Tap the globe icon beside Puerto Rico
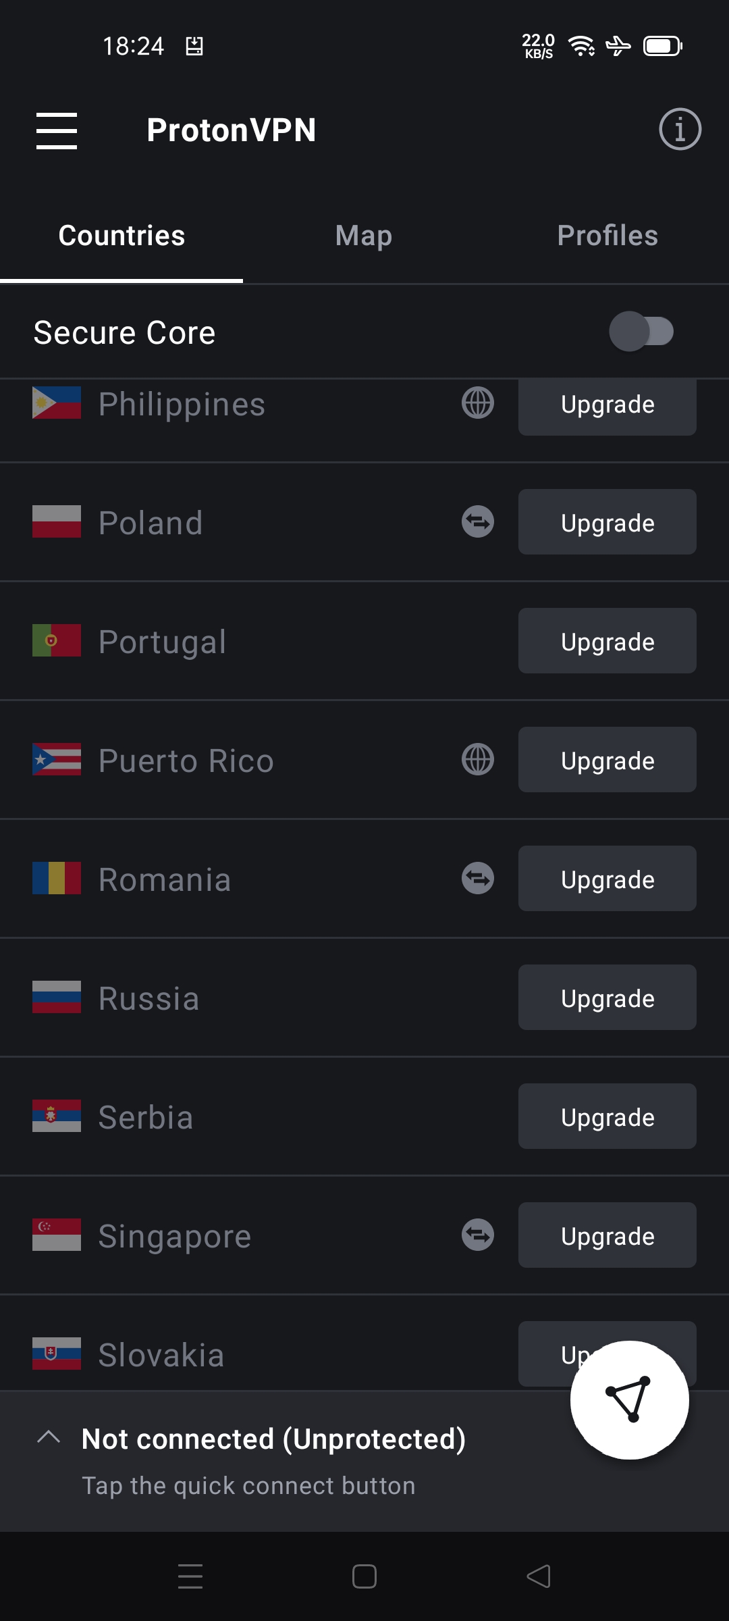Image resolution: width=729 pixels, height=1621 pixels. pyautogui.click(x=478, y=760)
